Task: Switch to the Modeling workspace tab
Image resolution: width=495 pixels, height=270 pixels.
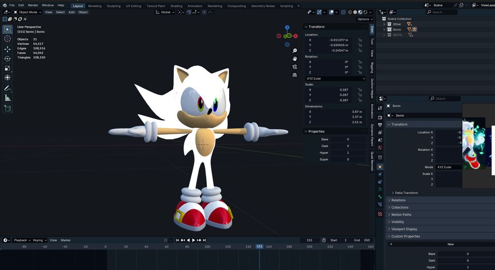Action: click(95, 6)
